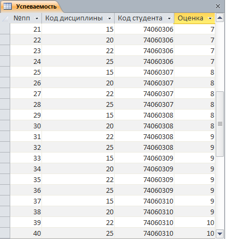
Task: Click Код дисциплины cell in row 36
Action: click(78, 190)
